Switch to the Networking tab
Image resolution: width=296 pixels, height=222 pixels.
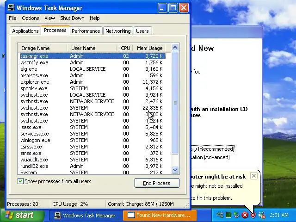point(118,31)
